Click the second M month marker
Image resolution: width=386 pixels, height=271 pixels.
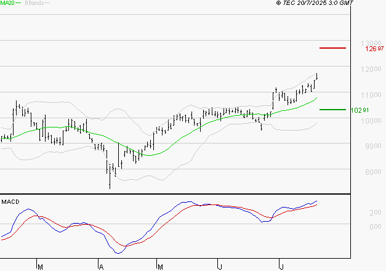click(160, 267)
